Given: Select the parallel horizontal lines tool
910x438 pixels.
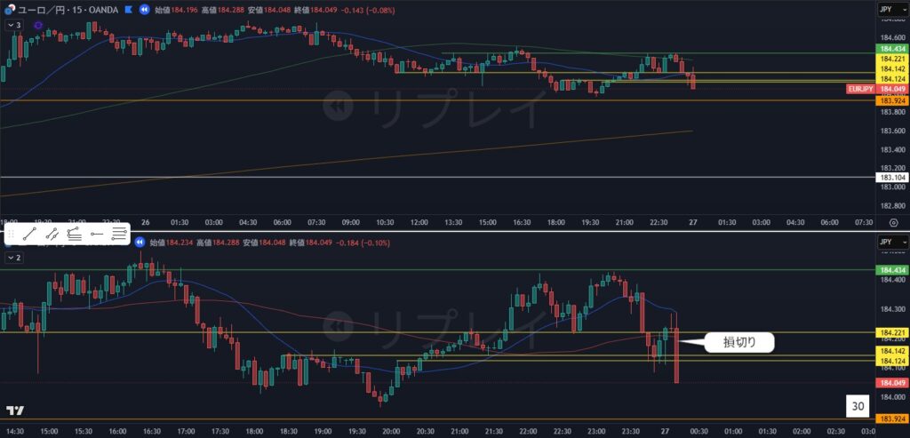Looking at the screenshot, I should coord(119,235).
